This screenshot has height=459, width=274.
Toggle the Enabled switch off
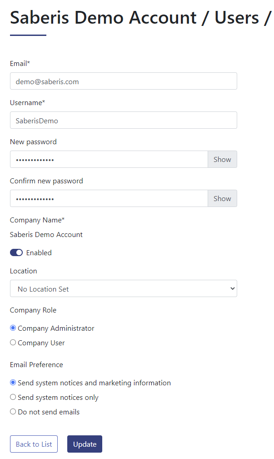pos(16,252)
